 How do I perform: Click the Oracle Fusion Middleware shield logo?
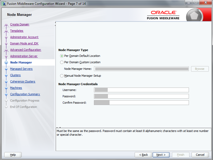pyautogui.click(x=194, y=15)
